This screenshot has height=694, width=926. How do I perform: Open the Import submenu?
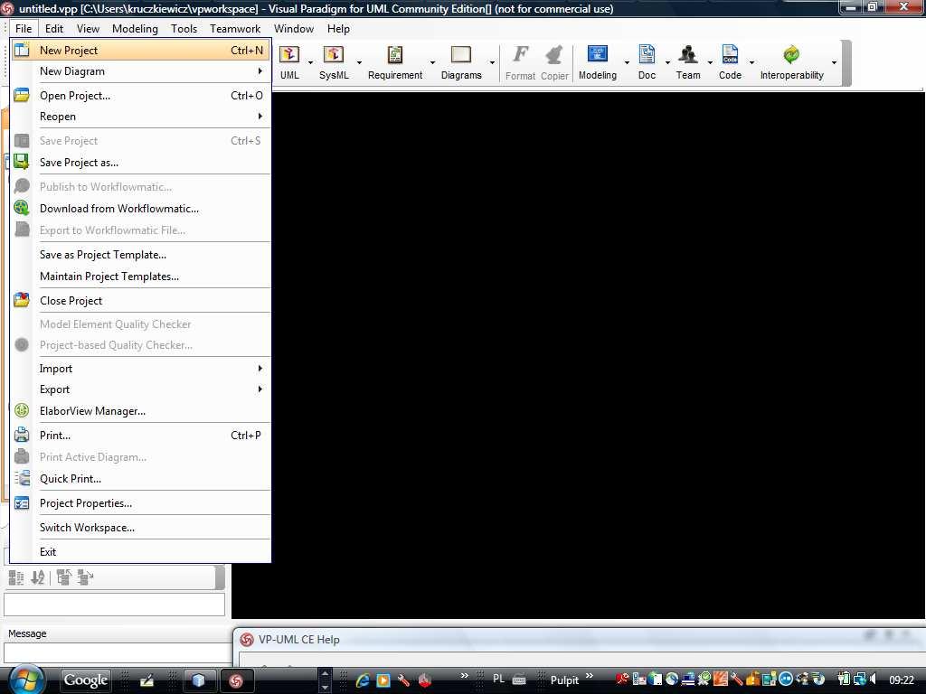pos(140,369)
